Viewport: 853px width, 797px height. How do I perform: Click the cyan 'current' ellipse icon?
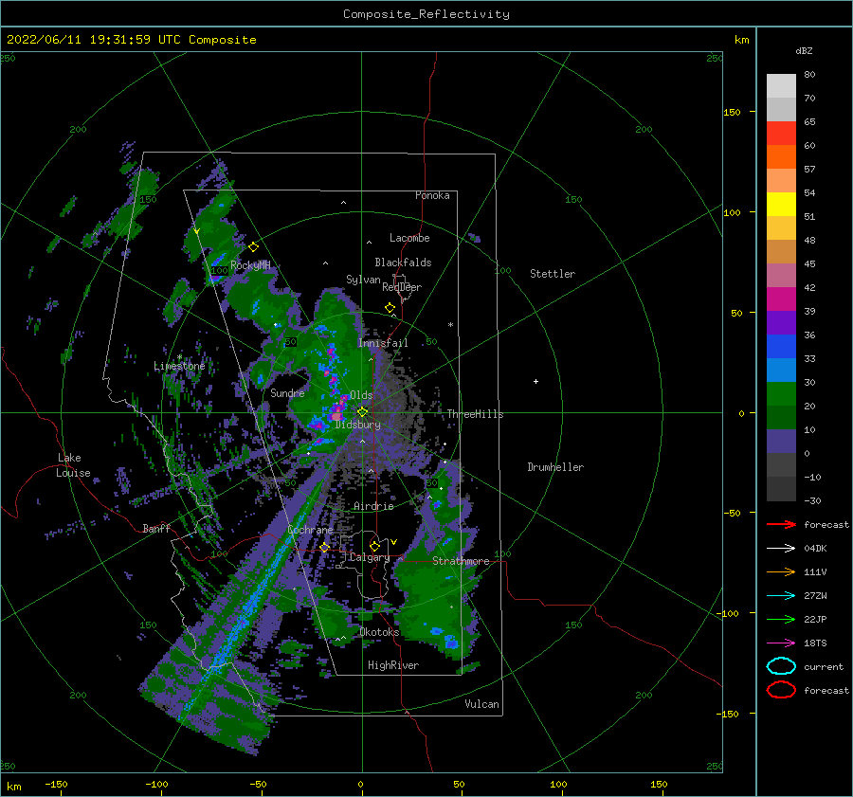point(781,666)
